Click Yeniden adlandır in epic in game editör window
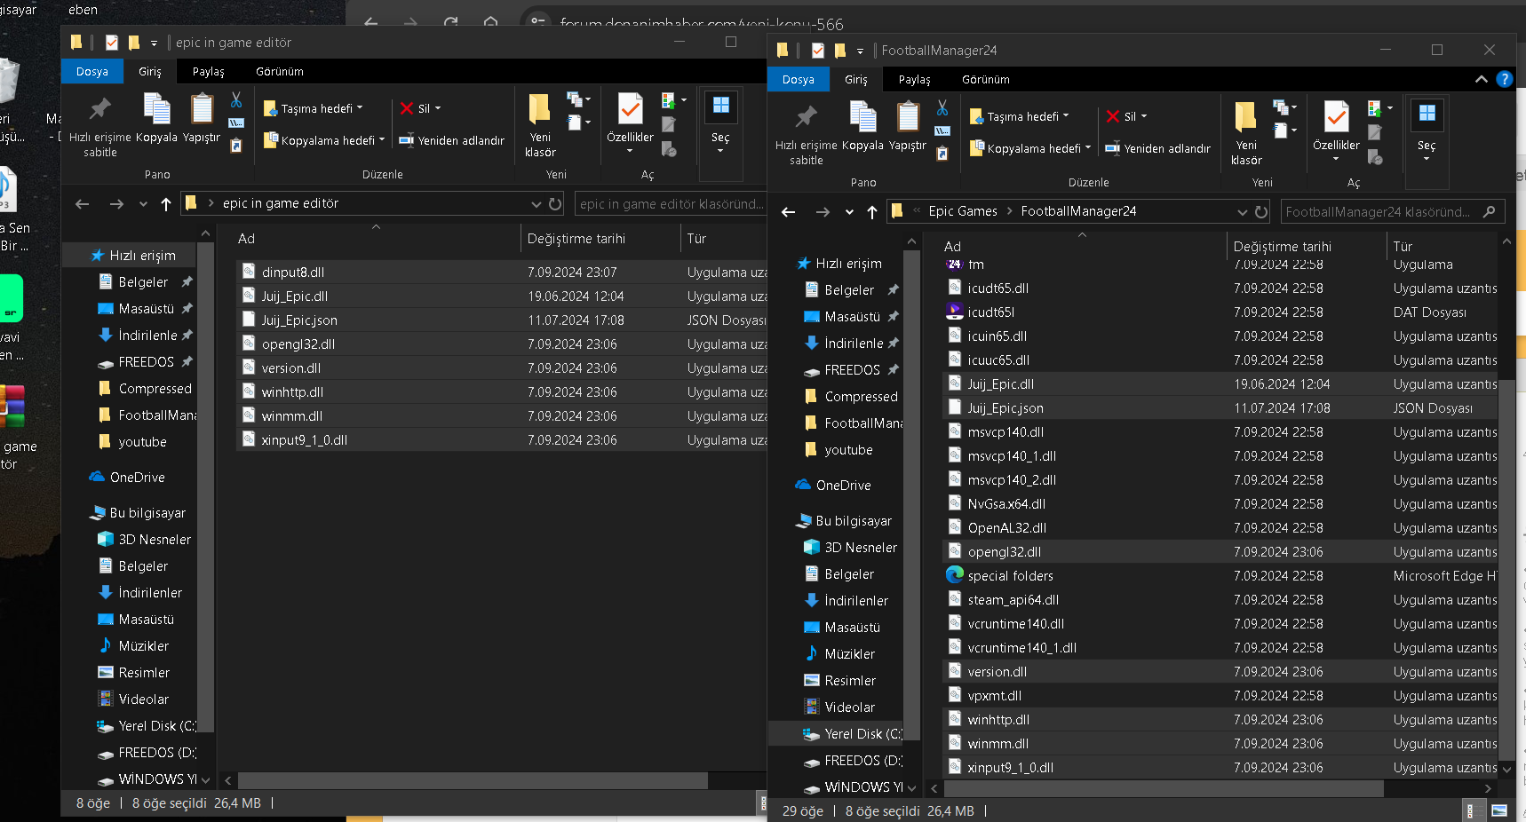The width and height of the screenshot is (1526, 822). click(451, 140)
